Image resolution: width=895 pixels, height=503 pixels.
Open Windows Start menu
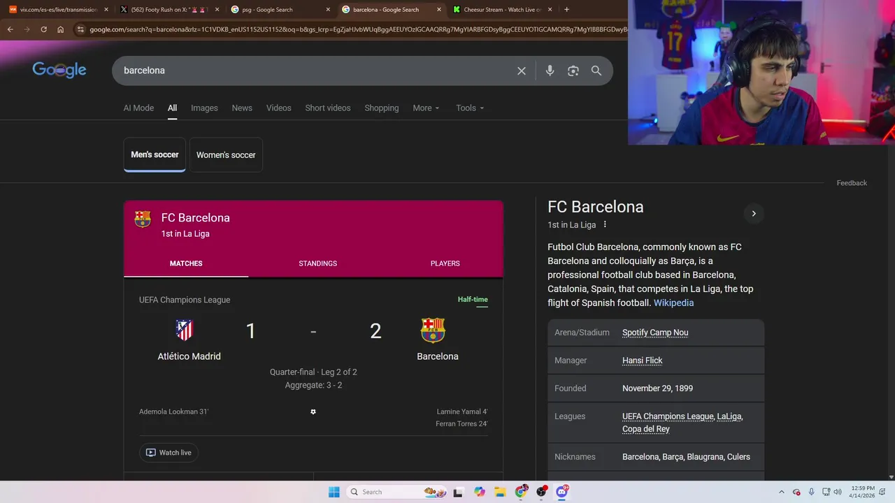334,492
